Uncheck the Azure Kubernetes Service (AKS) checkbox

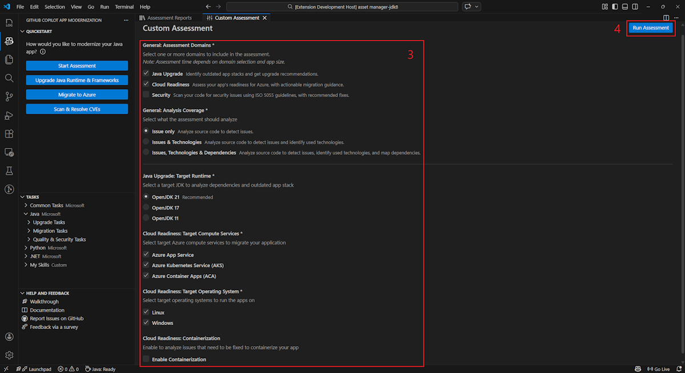[x=146, y=266]
